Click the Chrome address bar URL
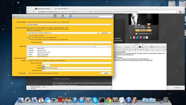186x105 pixels. click(x=88, y=12)
